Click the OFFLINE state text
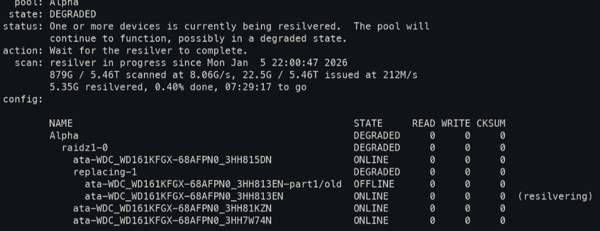Image resolution: width=600 pixels, height=231 pixels. (374, 184)
